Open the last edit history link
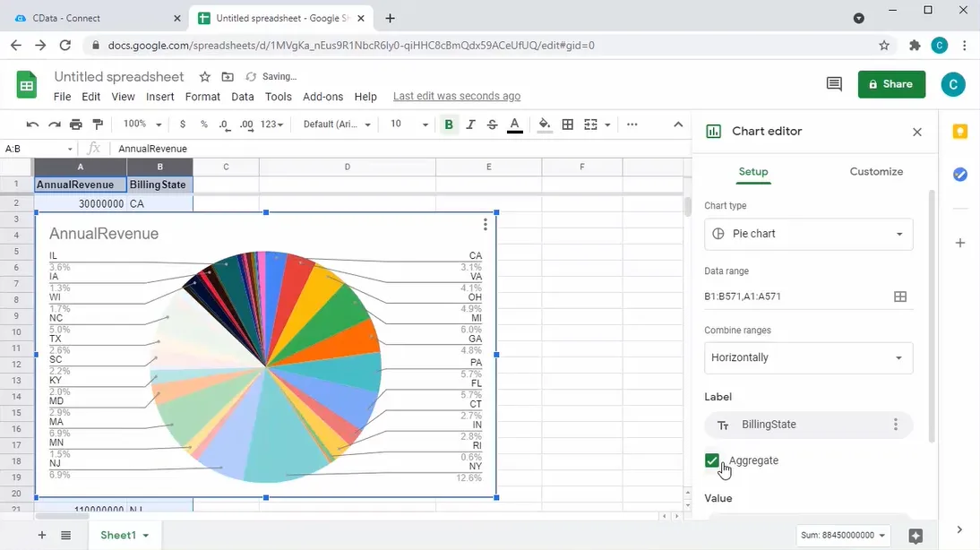Viewport: 980px width, 550px height. click(457, 95)
